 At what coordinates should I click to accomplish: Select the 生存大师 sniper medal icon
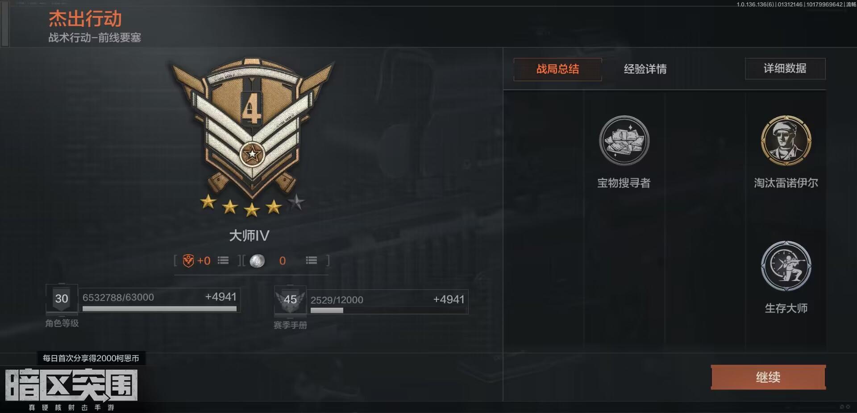click(786, 266)
